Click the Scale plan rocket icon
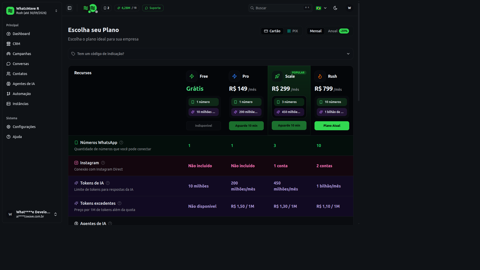 [x=277, y=76]
